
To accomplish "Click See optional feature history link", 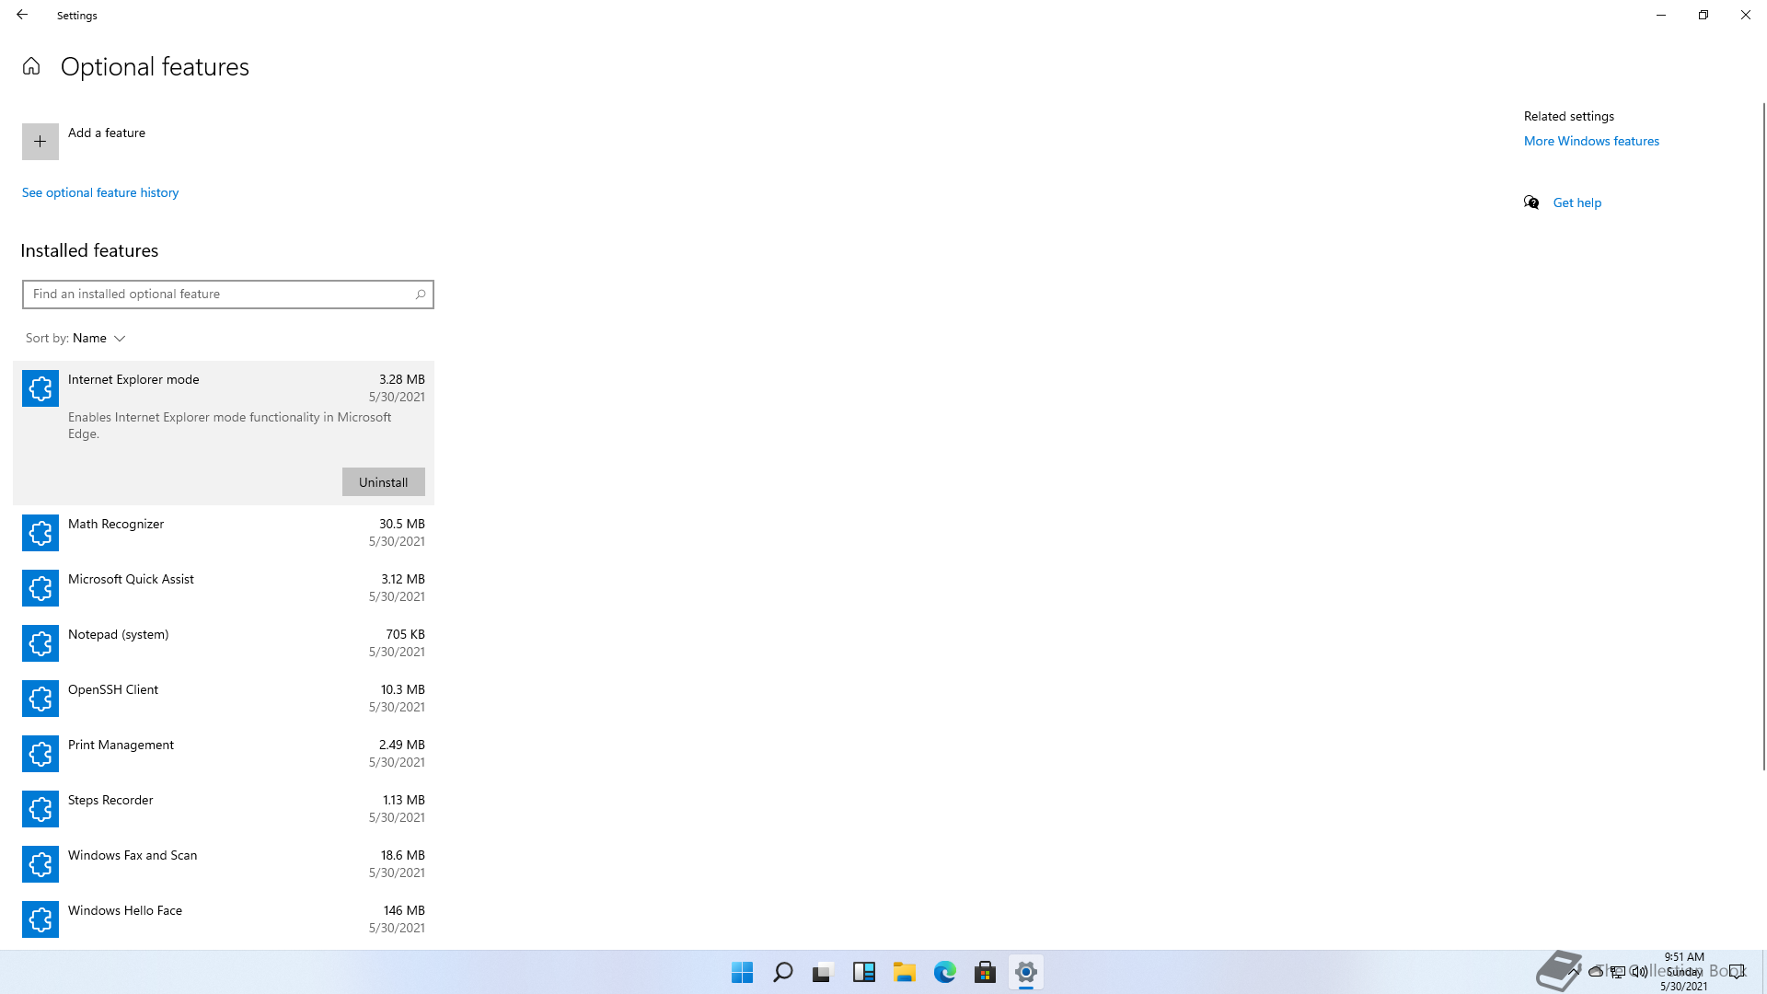I will 100,192.
